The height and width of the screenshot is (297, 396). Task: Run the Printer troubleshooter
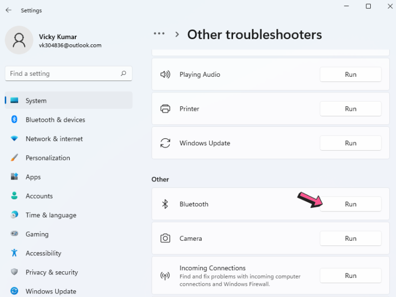351,109
